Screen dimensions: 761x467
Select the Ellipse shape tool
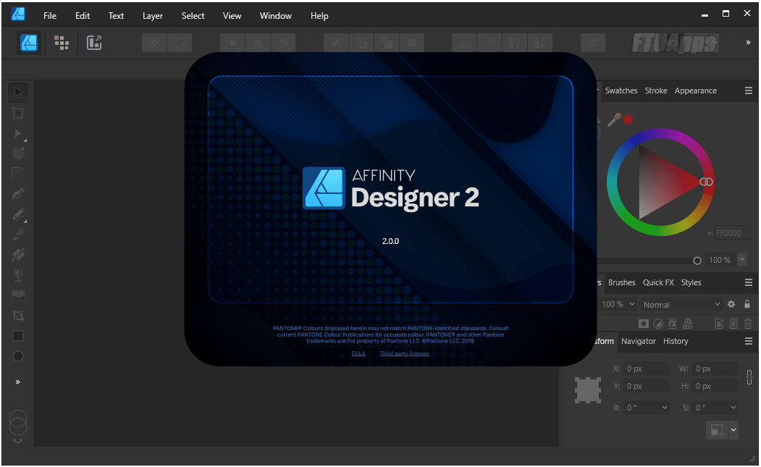(x=18, y=356)
